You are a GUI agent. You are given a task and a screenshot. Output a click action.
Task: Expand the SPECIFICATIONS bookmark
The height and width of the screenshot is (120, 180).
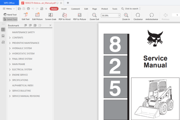click(10, 80)
